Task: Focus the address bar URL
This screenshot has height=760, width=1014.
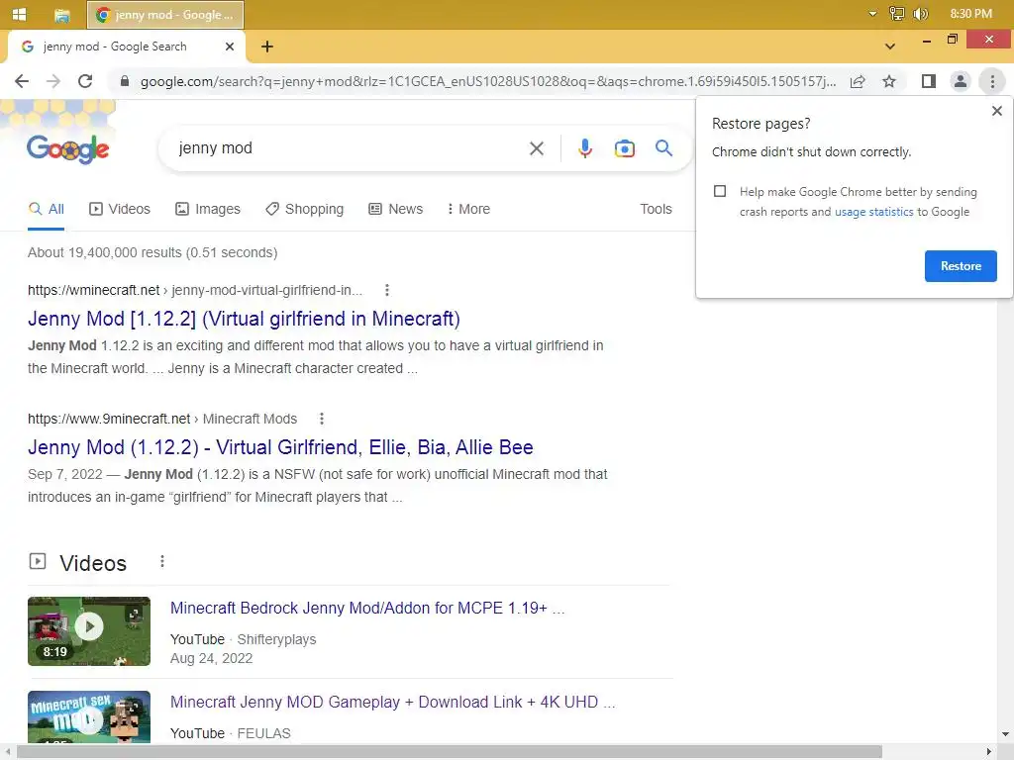Action: pos(487,81)
